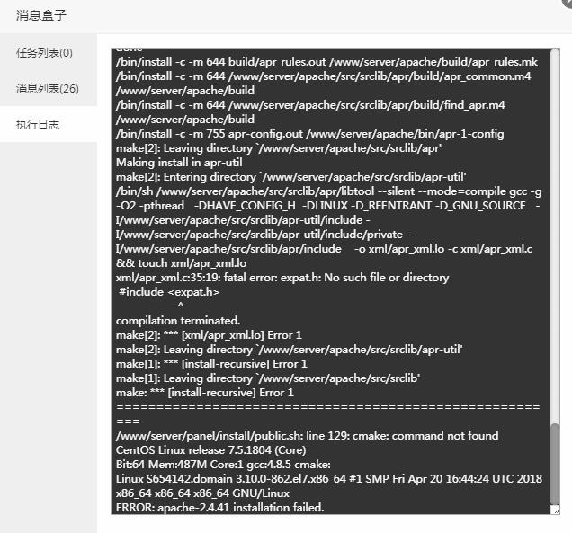Click the 'ERROR: apache-2.4.41 installation failed.' line
Viewport: 572px width, 533px height.
click(220, 508)
